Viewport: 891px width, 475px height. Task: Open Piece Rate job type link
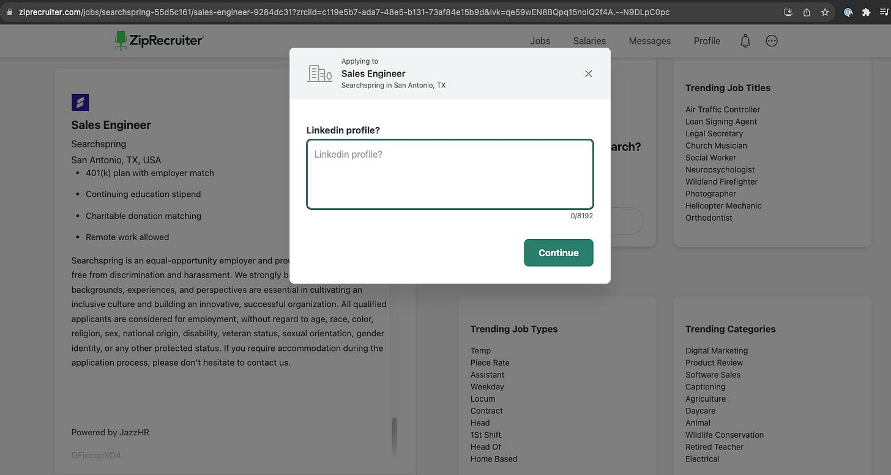tap(490, 363)
